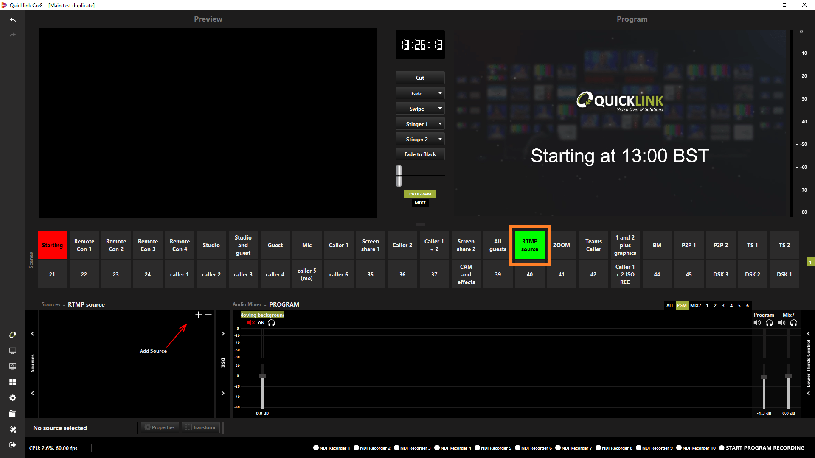The width and height of the screenshot is (815, 458).
Task: Toggle NDI Recorder 3 radio button
Action: click(x=396, y=448)
